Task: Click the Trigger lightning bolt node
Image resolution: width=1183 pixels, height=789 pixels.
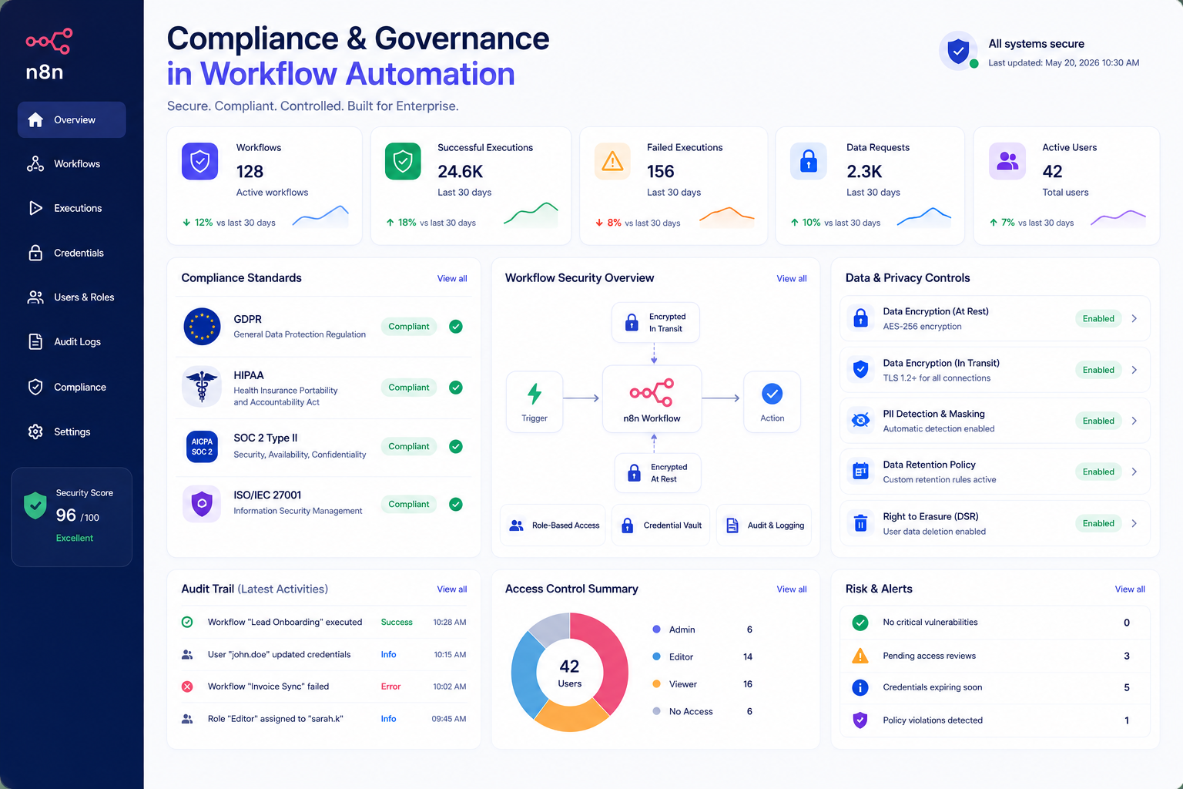Action: pyautogui.click(x=535, y=401)
